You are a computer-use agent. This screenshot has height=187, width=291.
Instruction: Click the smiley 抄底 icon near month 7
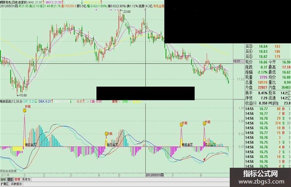181,125
